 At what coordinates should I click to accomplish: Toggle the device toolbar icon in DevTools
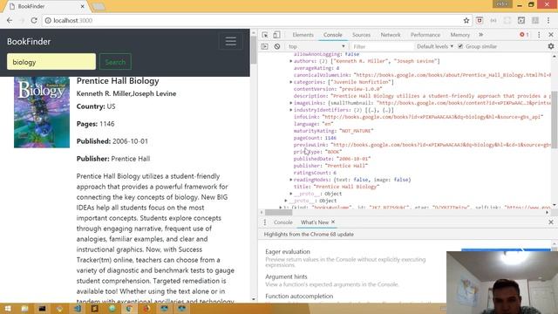coord(276,35)
